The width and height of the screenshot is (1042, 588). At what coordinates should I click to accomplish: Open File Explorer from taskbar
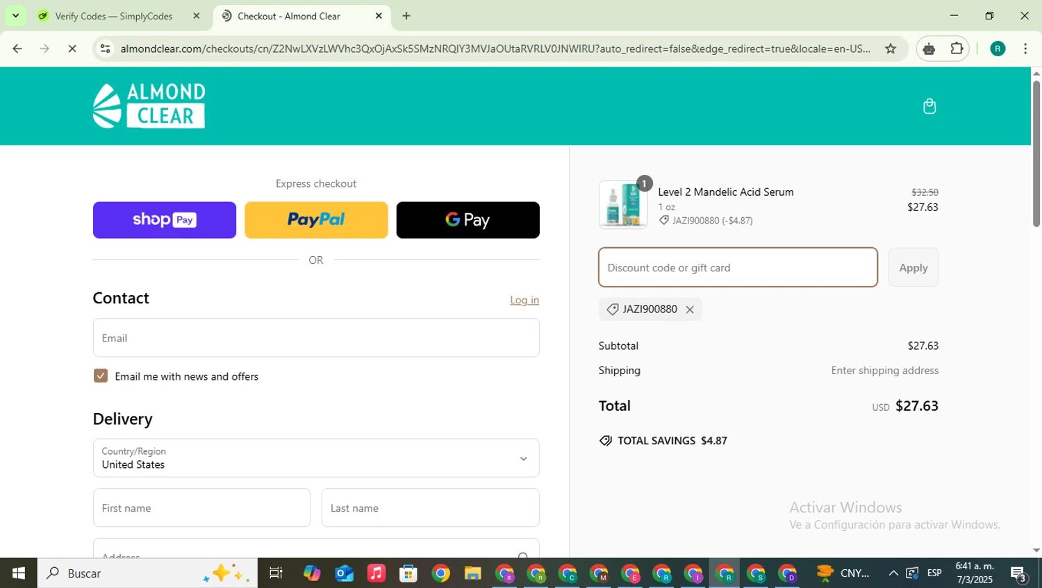[x=472, y=573]
